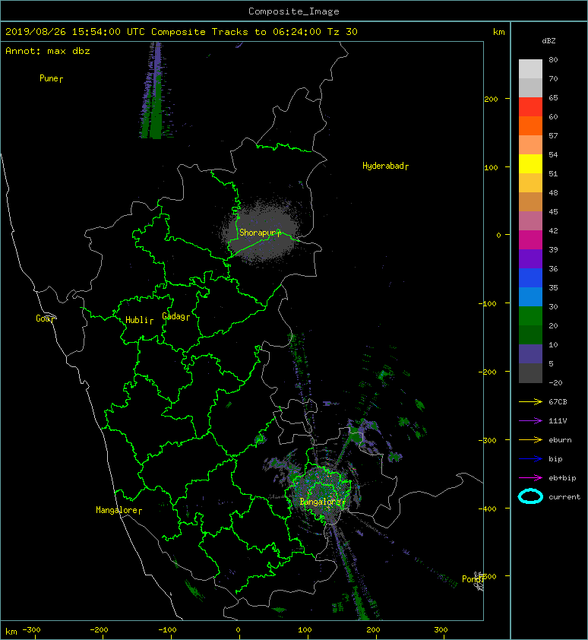
Task: Click the Pondi city label
Action: 473,578
